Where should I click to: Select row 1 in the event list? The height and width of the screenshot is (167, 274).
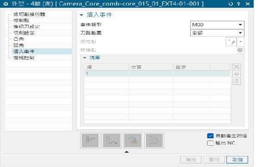157,74
